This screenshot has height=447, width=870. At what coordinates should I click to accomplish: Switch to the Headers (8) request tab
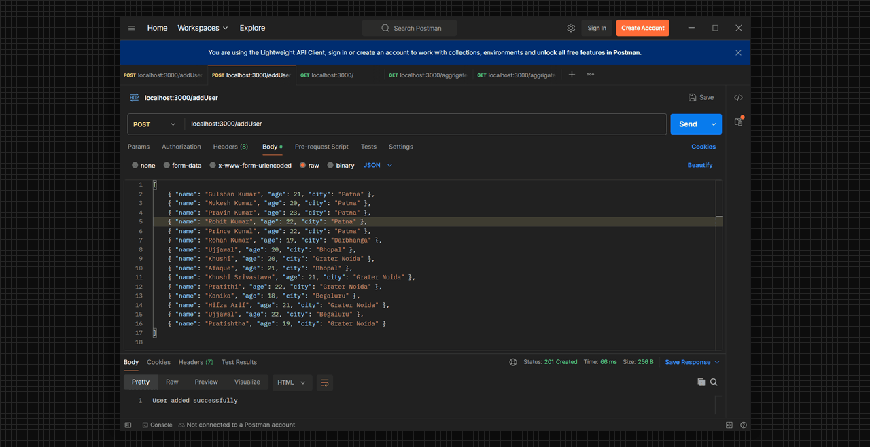coord(230,147)
